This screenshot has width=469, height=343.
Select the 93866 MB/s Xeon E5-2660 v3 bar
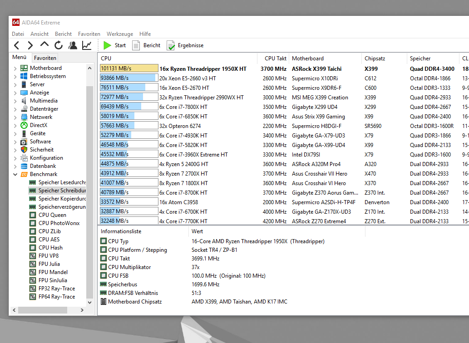(129, 78)
